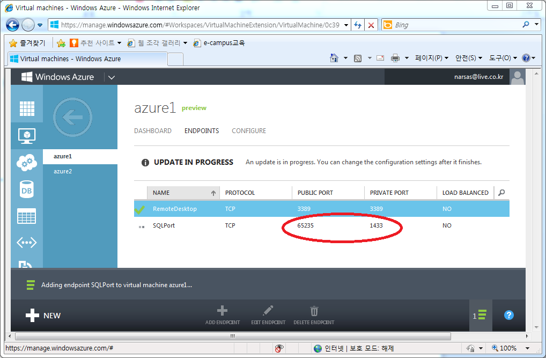Open the 도구(O) menu
This screenshot has height=358, width=546.
(503, 58)
